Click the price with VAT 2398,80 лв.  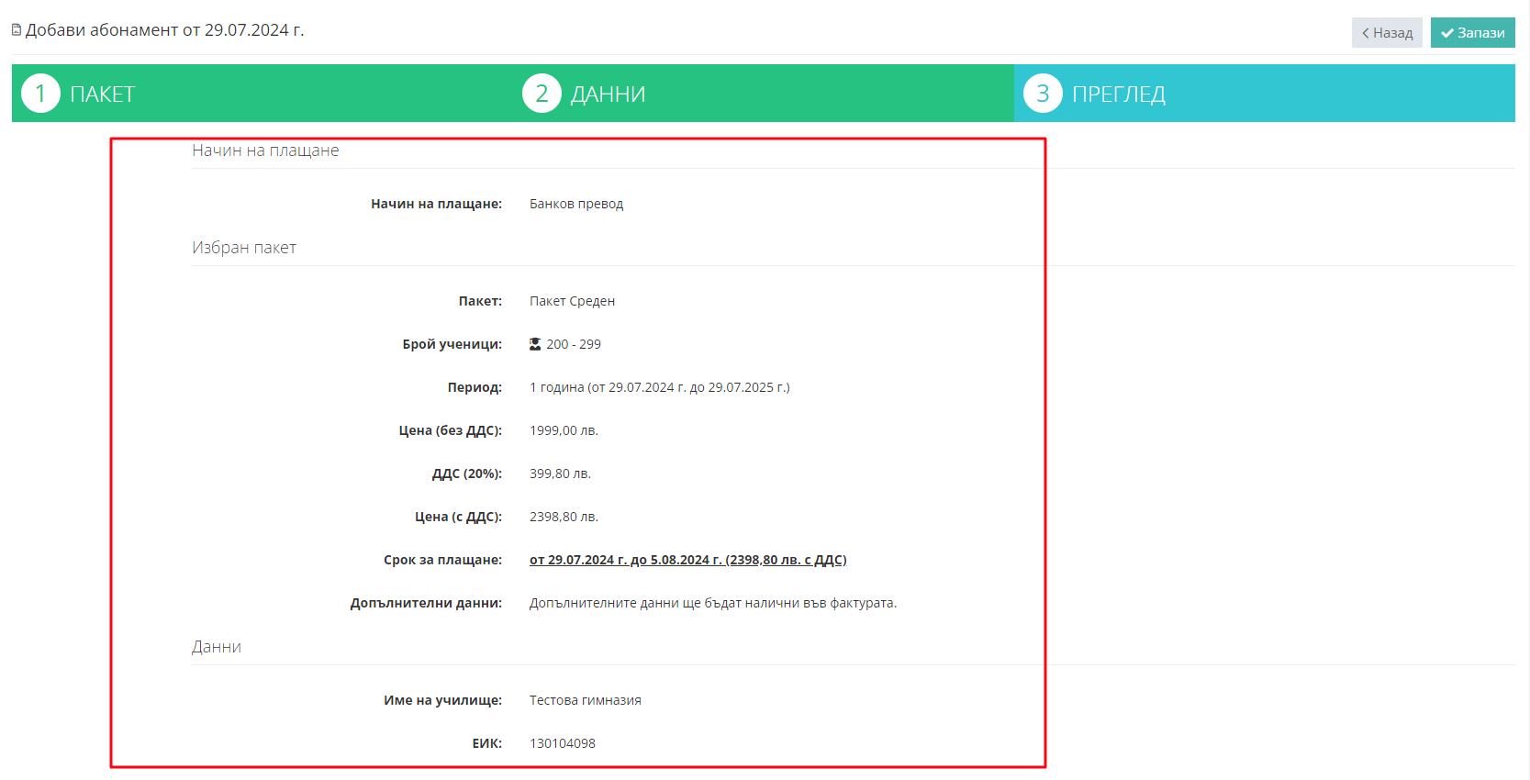[x=564, y=517]
